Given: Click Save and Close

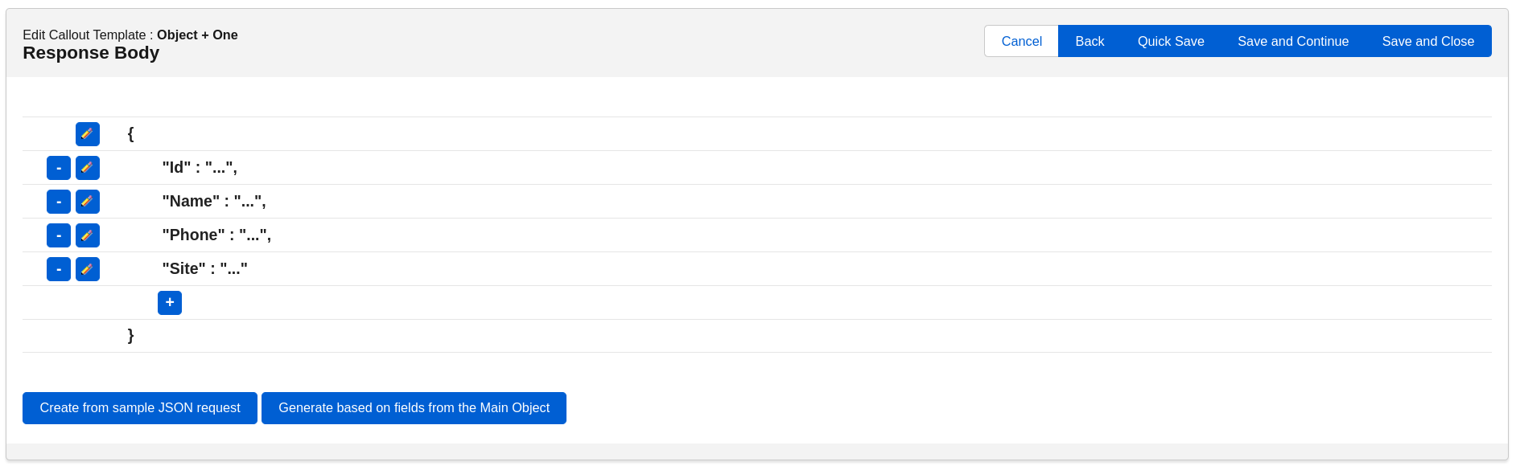Looking at the screenshot, I should 1428,41.
